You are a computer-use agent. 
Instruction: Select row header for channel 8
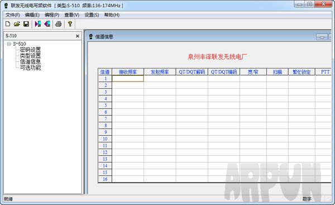click(106, 126)
